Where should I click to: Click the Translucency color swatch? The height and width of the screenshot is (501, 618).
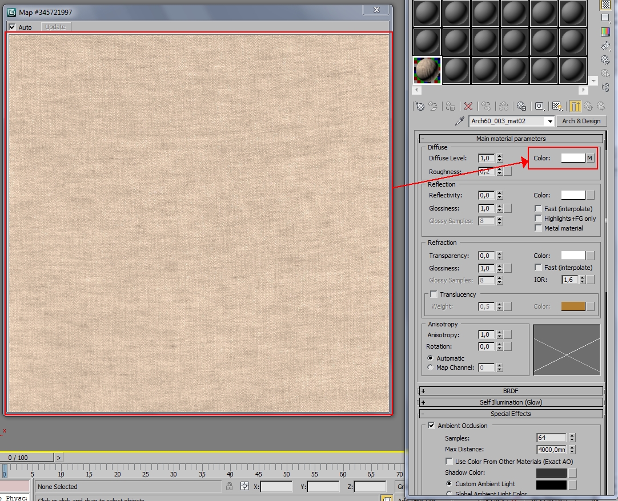tap(573, 306)
